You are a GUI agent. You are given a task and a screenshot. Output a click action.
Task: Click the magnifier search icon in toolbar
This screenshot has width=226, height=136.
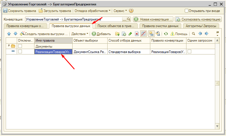pyautogui.click(x=194, y=34)
